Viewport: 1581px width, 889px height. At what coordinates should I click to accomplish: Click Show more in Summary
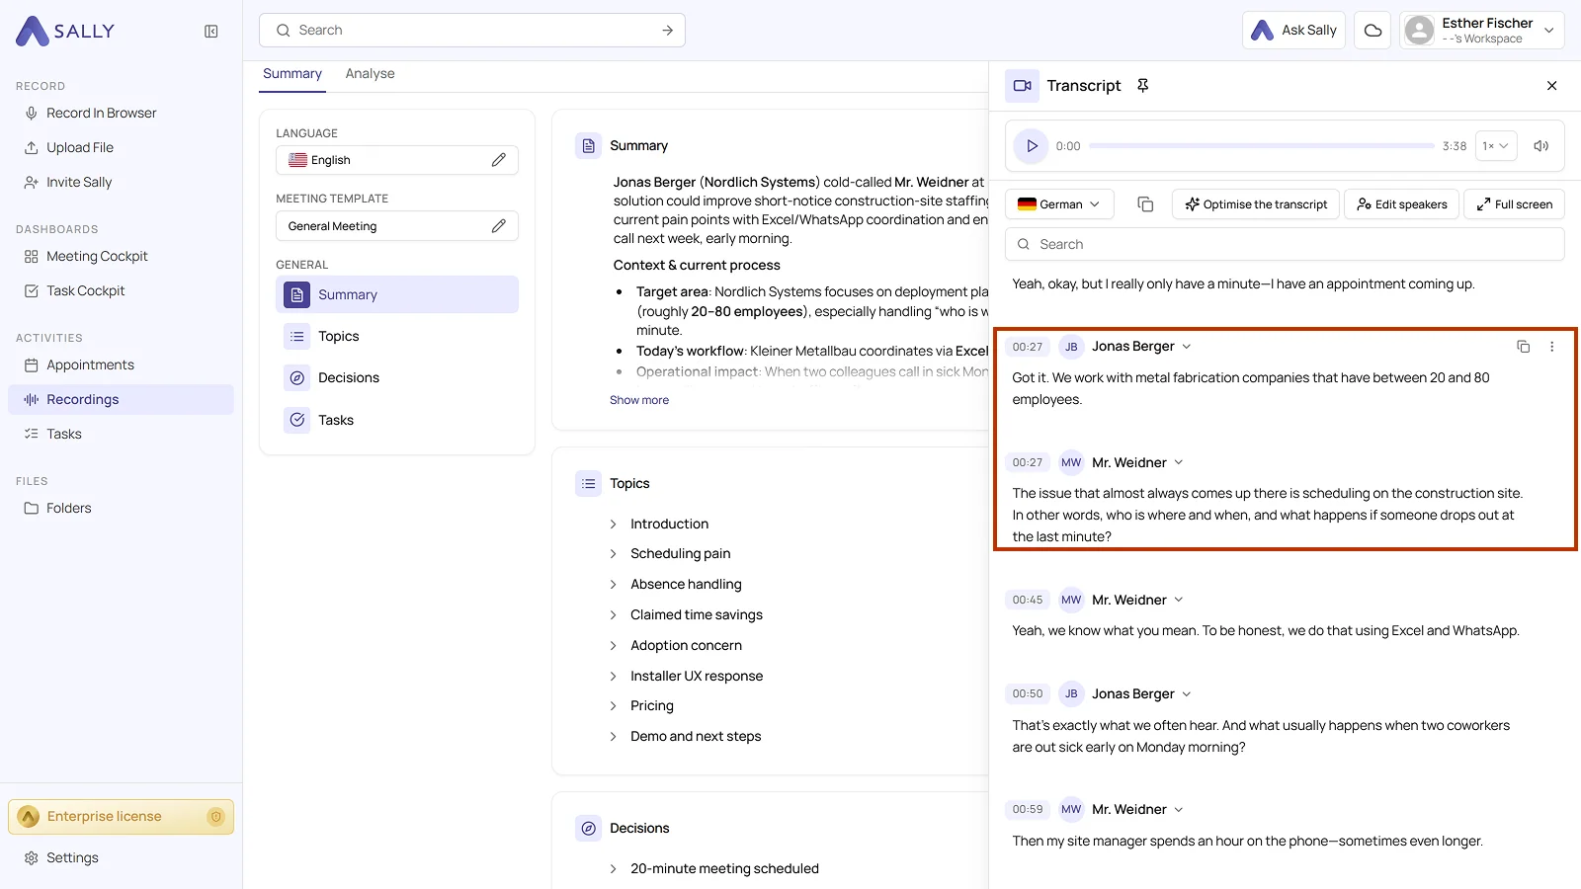pos(639,401)
